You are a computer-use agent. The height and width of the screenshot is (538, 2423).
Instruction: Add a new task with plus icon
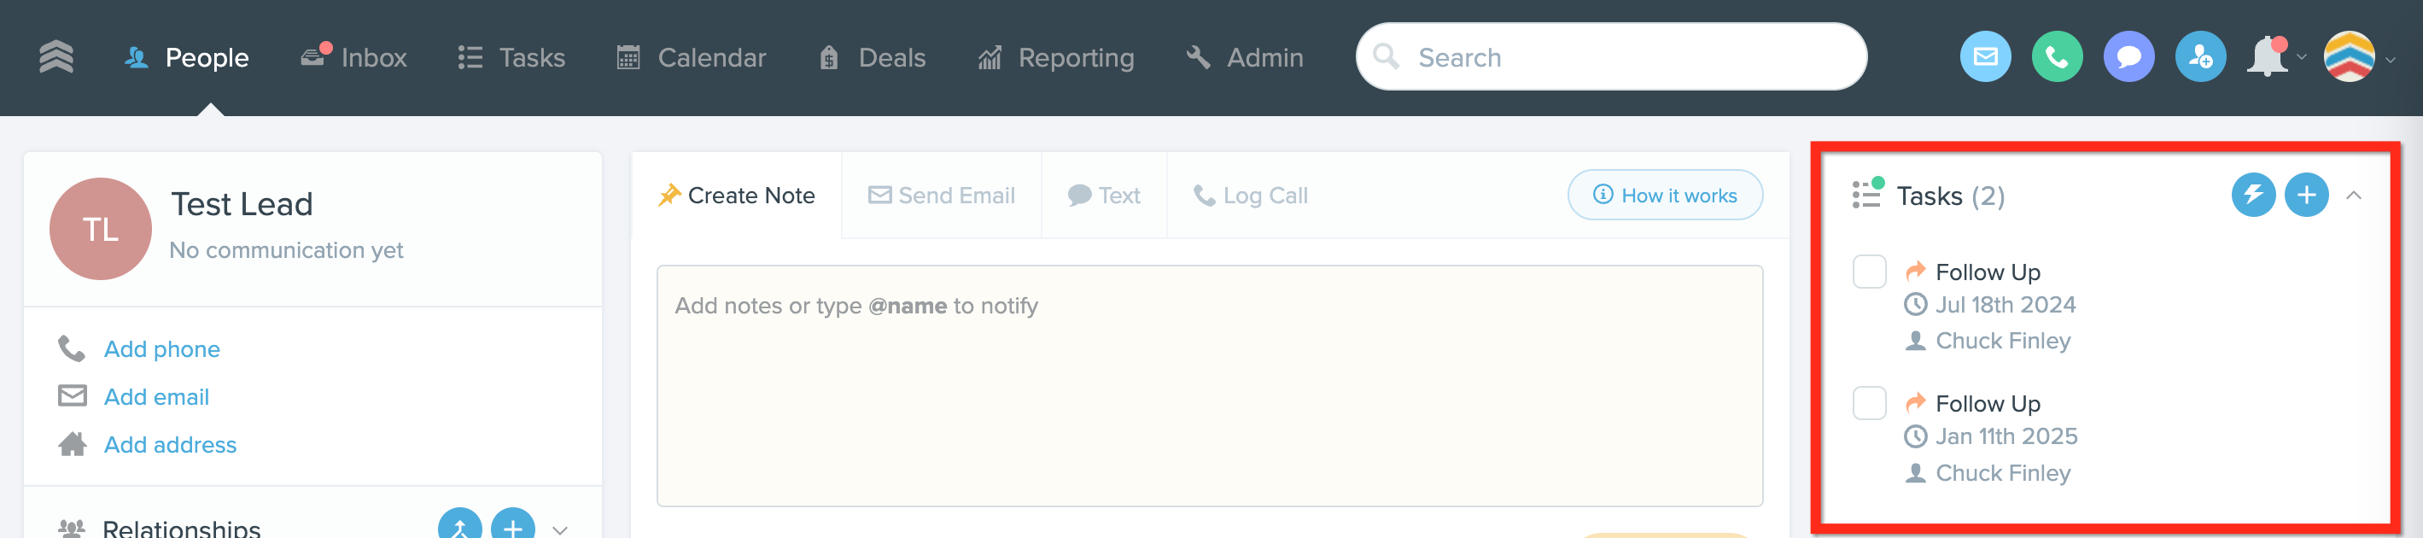coord(2306,195)
